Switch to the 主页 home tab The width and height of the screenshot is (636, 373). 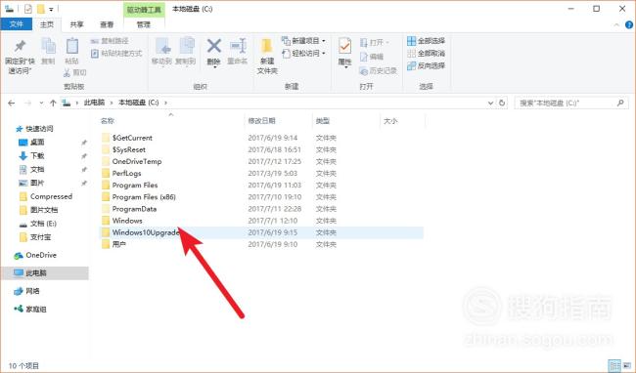pos(47,24)
